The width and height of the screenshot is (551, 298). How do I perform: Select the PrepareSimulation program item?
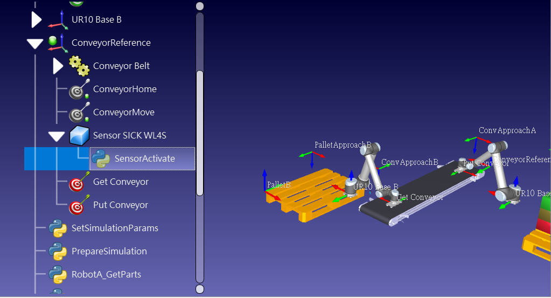[x=109, y=252]
